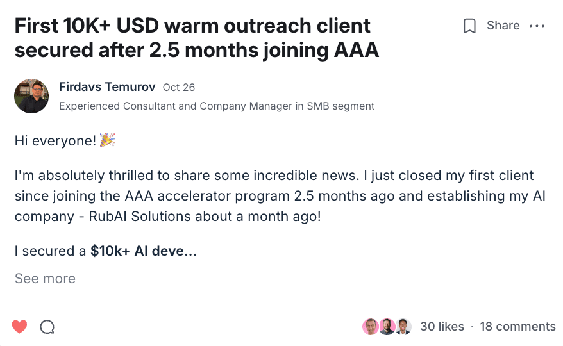Like the post with the red heart
563x346 pixels.
[x=20, y=327]
